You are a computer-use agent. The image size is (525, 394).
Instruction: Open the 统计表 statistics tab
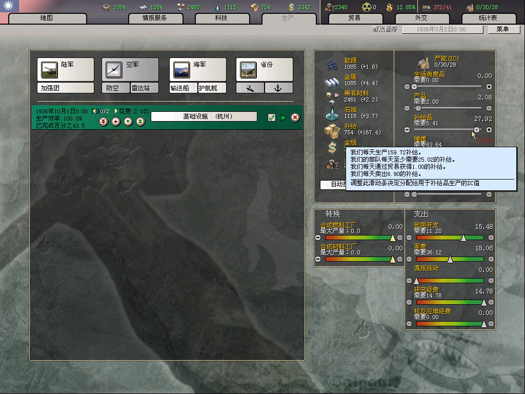click(x=488, y=18)
